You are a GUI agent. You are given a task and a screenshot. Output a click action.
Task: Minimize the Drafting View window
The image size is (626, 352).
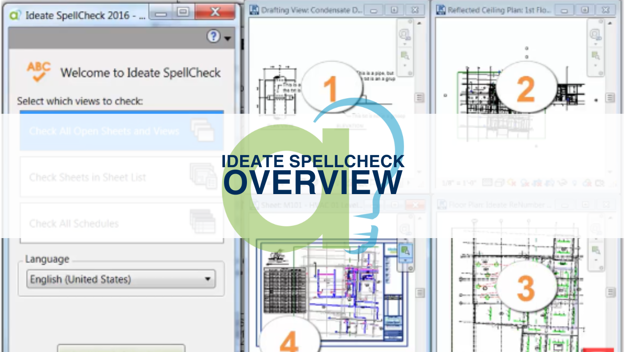tap(375, 9)
